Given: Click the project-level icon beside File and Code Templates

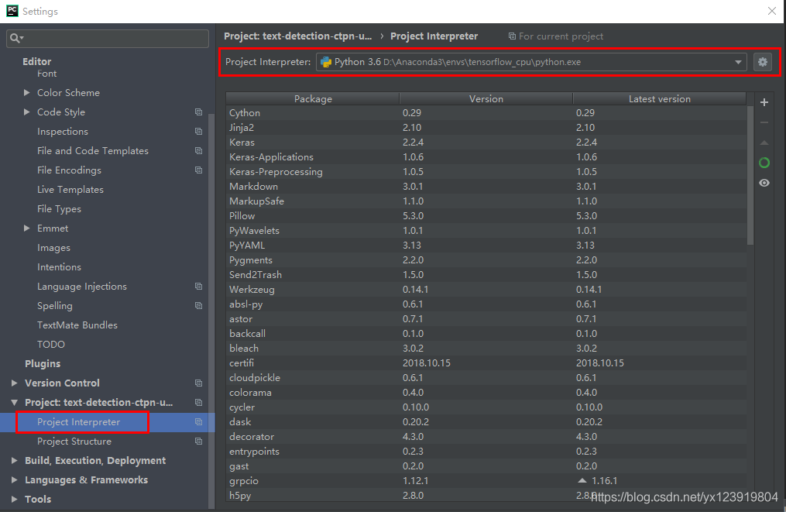Looking at the screenshot, I should 198,151.
